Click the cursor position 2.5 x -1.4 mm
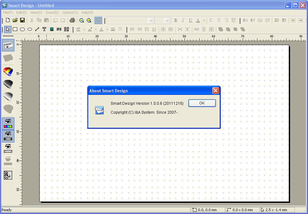Viewport: 308px width, 214px height. (x=276, y=210)
